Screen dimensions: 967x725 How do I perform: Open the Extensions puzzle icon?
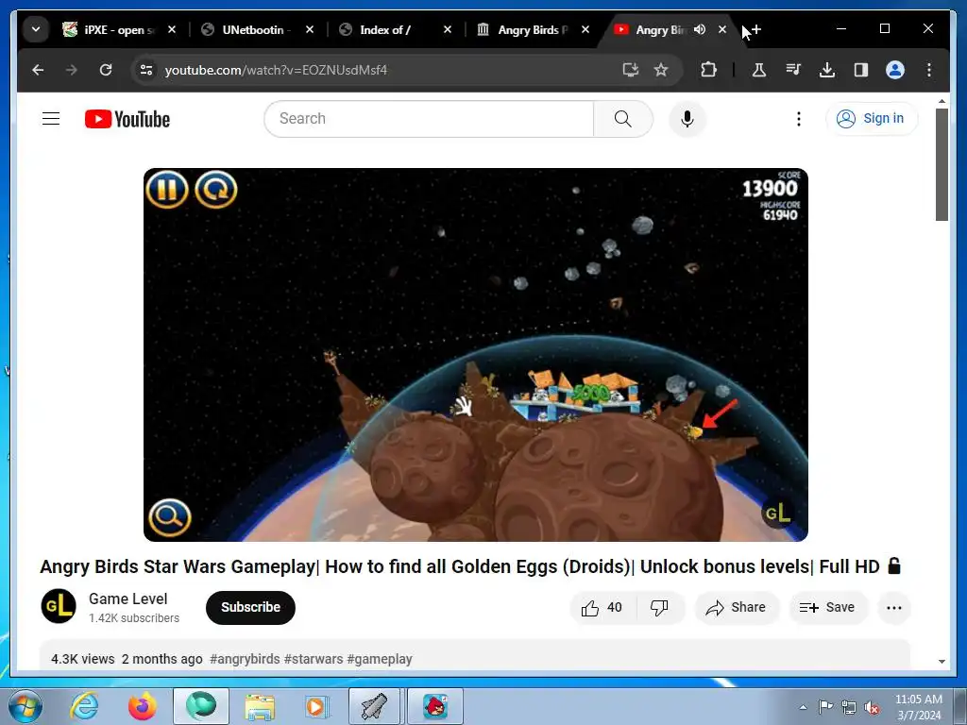pos(708,70)
